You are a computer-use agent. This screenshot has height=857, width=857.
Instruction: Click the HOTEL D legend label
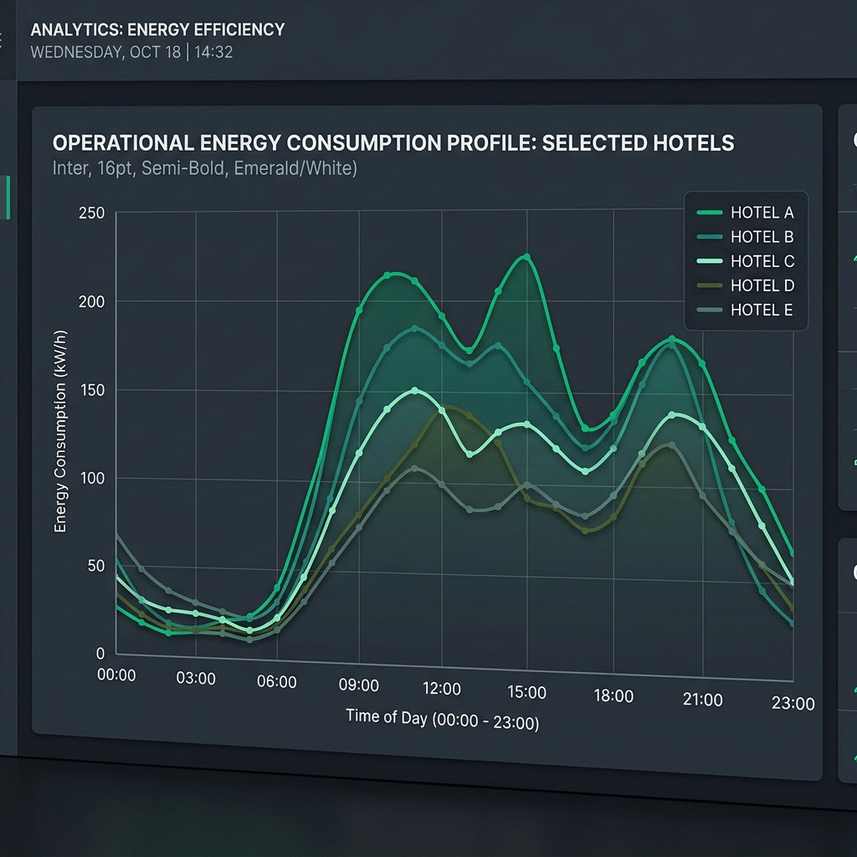(x=762, y=285)
